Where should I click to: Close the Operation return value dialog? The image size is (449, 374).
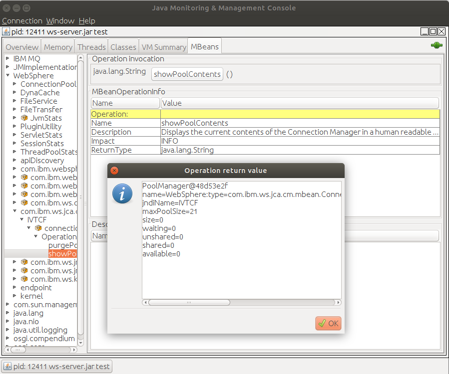[114, 171]
